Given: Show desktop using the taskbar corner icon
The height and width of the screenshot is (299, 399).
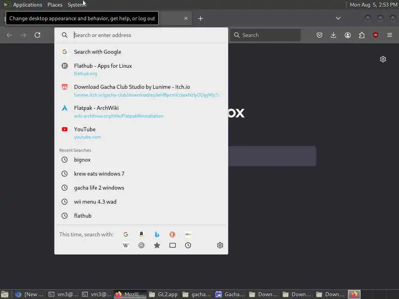Looking at the screenshot, I should pyautogui.click(x=5, y=294).
